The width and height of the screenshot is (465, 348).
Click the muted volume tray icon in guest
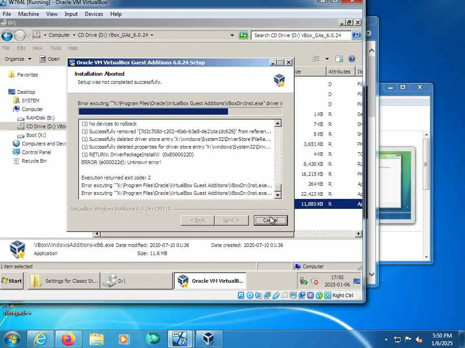[x=315, y=281]
